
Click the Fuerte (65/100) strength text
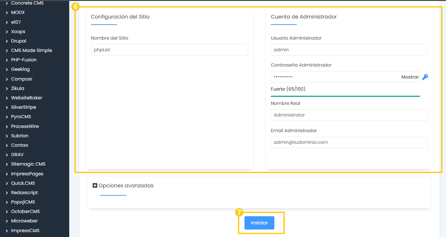pyautogui.click(x=288, y=89)
